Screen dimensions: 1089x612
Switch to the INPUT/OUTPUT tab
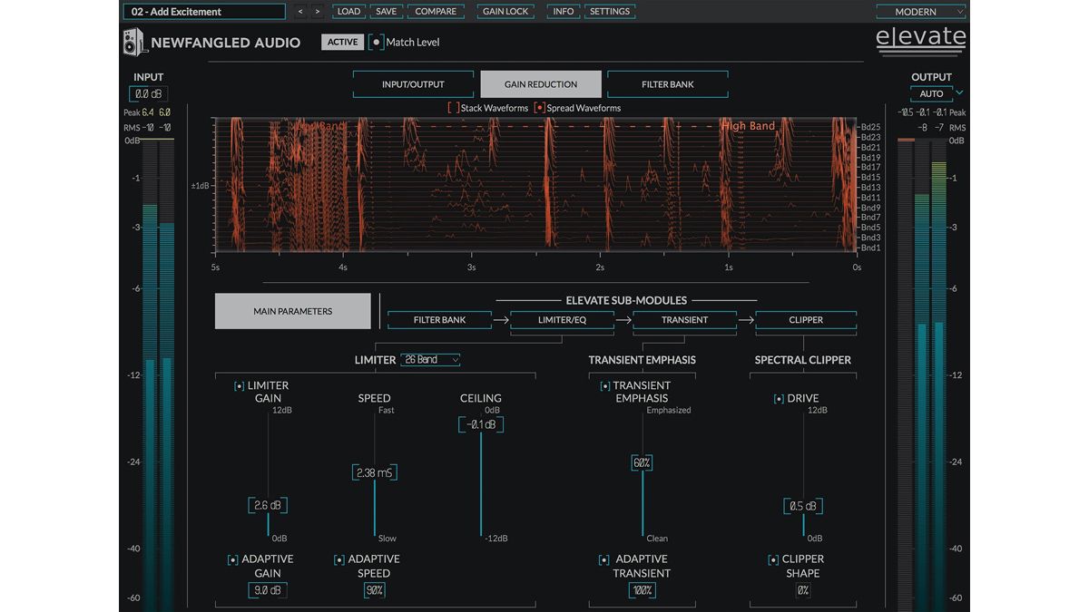(414, 83)
